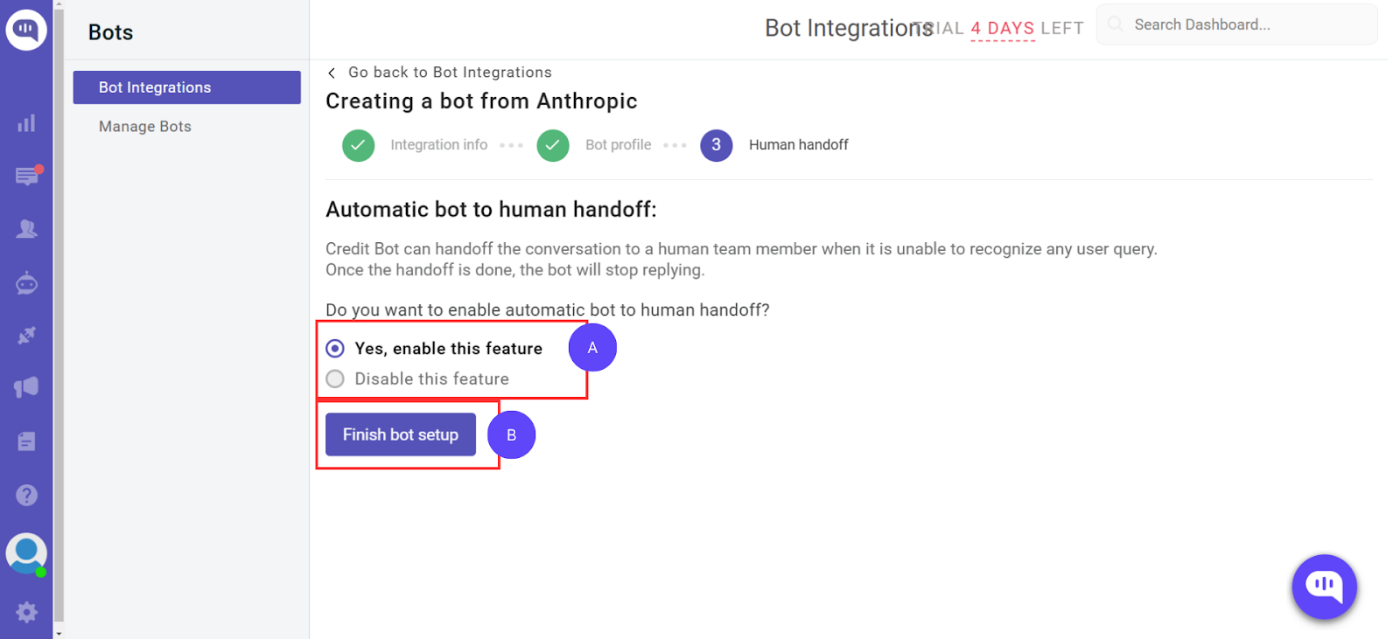Open the users icon in sidebar
Screen dimensions: 1400x639
27,229
